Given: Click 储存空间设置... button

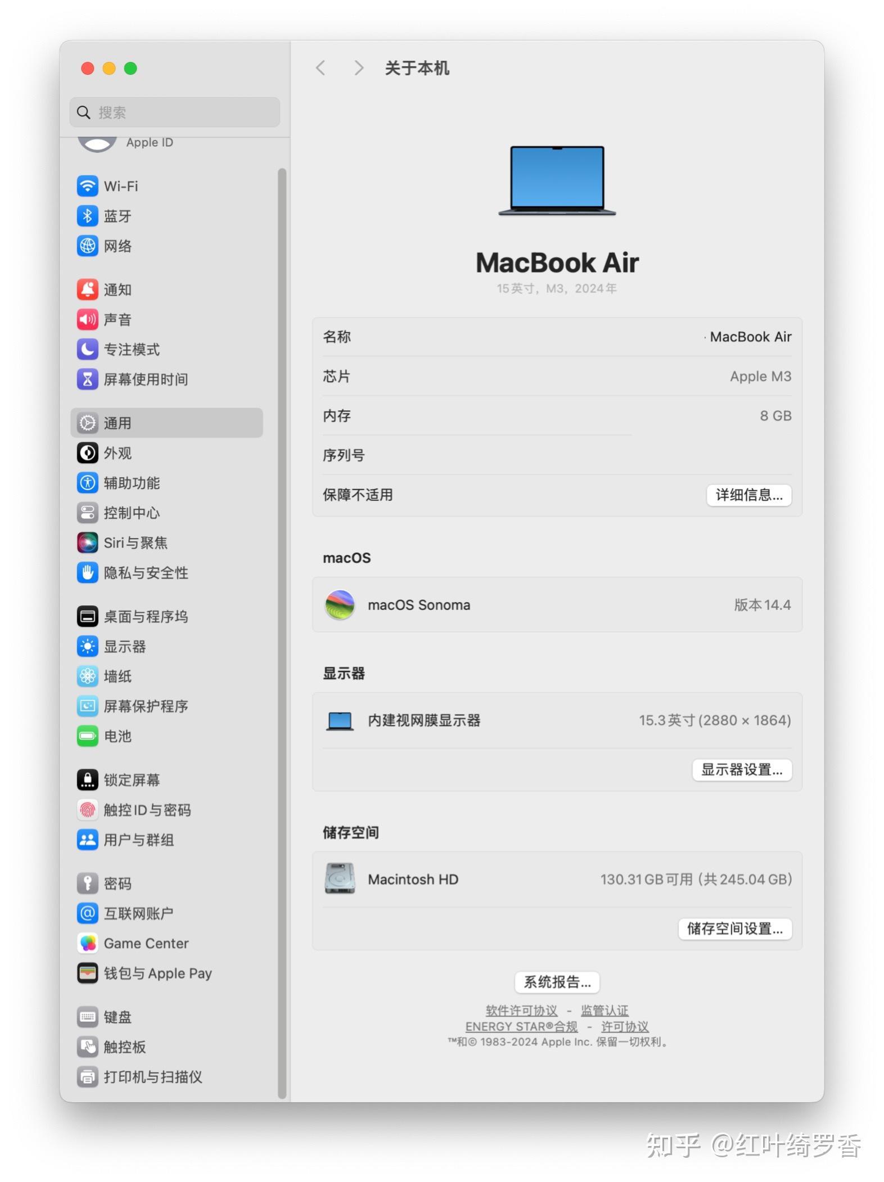Looking at the screenshot, I should pos(735,929).
